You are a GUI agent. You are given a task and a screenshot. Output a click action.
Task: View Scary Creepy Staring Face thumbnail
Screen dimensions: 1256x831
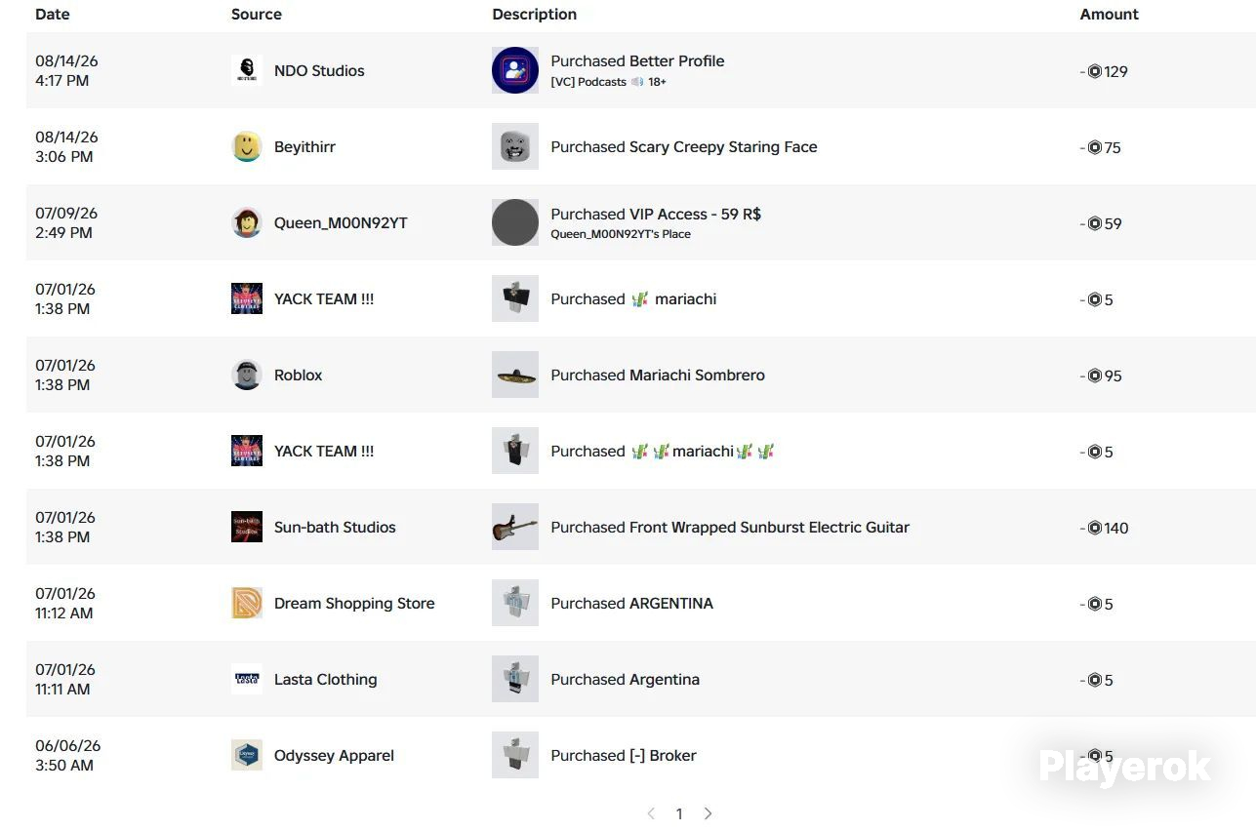[x=515, y=146]
